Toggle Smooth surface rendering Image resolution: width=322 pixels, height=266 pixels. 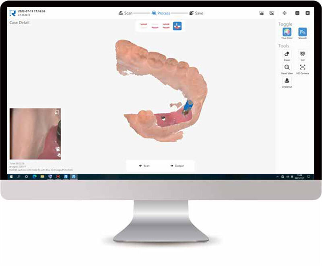click(302, 32)
